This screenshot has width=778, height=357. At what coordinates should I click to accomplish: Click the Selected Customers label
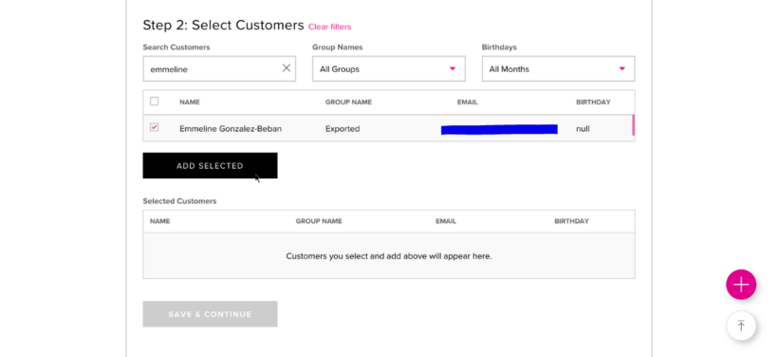179,201
